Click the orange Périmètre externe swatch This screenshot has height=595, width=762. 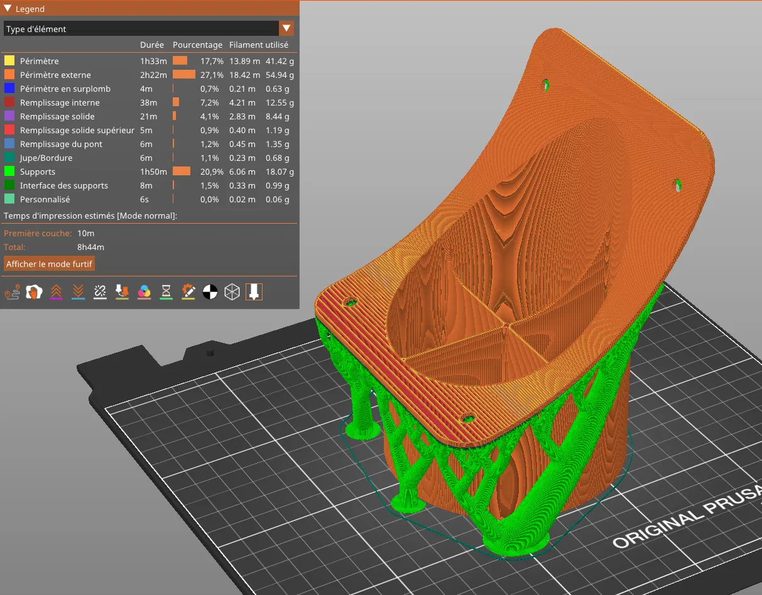pos(9,75)
